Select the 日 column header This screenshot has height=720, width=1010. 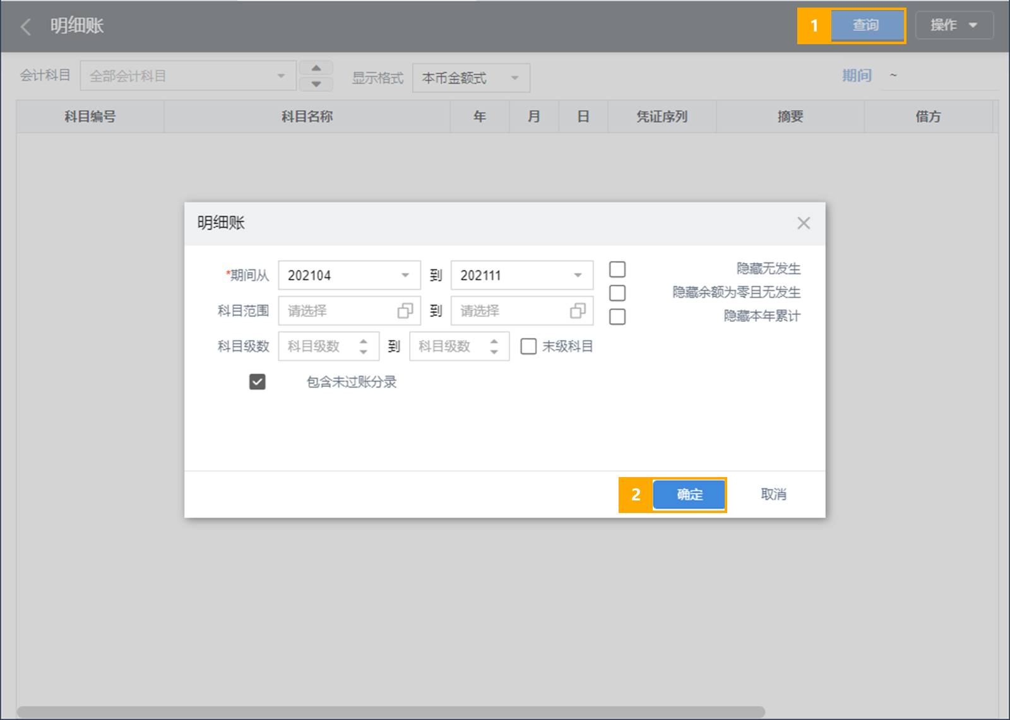click(583, 116)
